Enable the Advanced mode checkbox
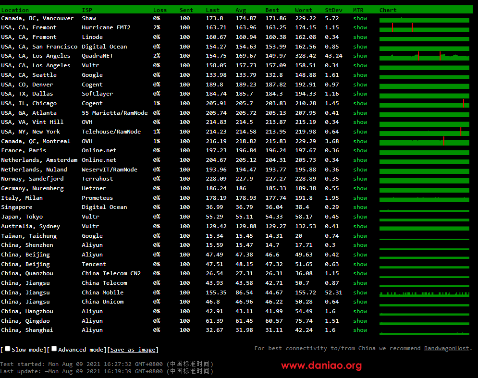The width and height of the screenshot is (478, 378). click(54, 349)
